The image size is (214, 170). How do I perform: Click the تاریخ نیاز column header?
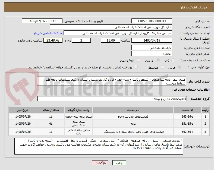tap(23, 110)
